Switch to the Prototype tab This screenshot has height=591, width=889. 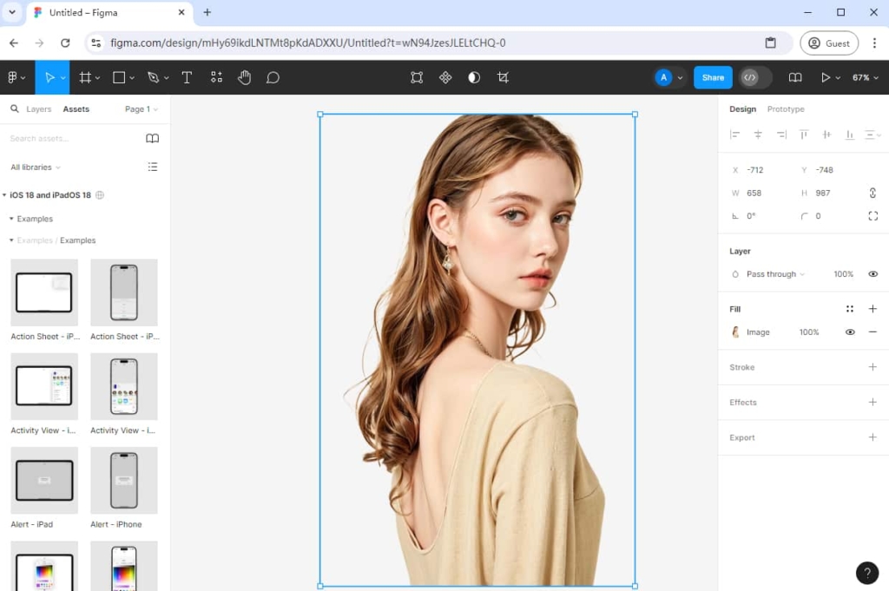[x=786, y=108]
